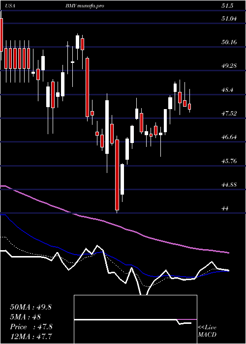246x344 pixels.
Task: Select the 51.5 price axis label
Action: point(227,6)
